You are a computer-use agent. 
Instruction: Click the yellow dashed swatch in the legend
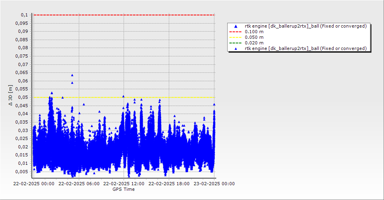pos(235,38)
